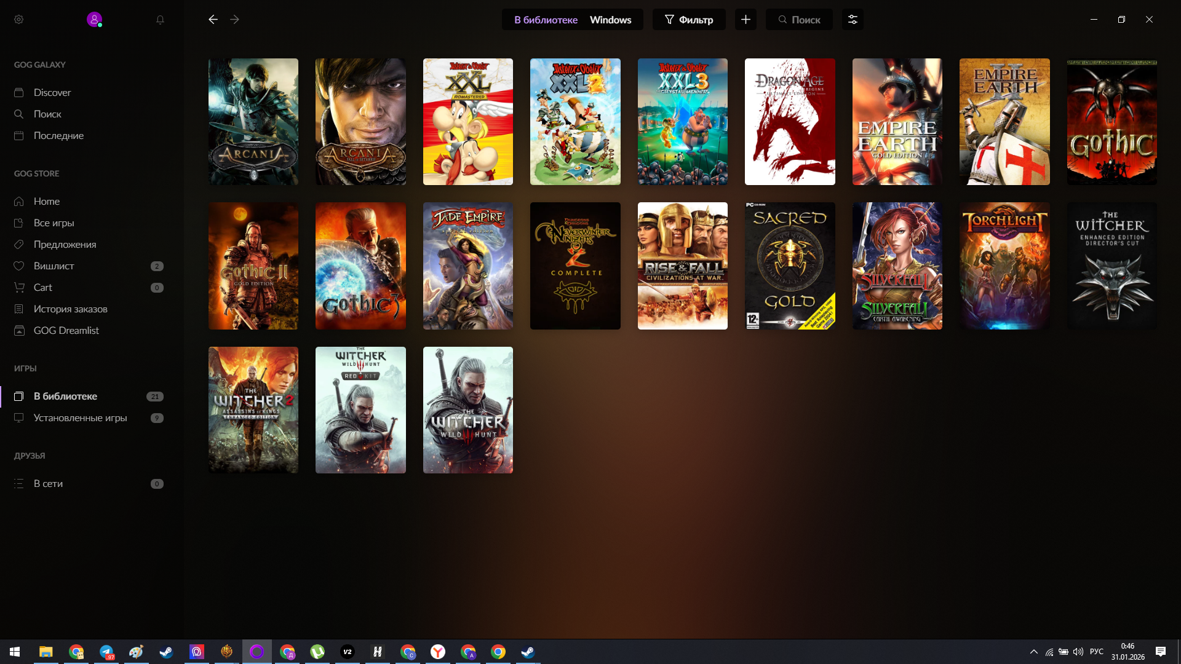Viewport: 1181px width, 664px height.
Task: Go back with the left arrow
Action: point(213,20)
